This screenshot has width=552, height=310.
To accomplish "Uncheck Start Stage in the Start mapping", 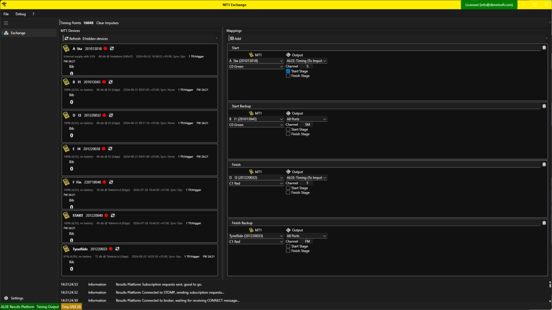I will (x=288, y=71).
